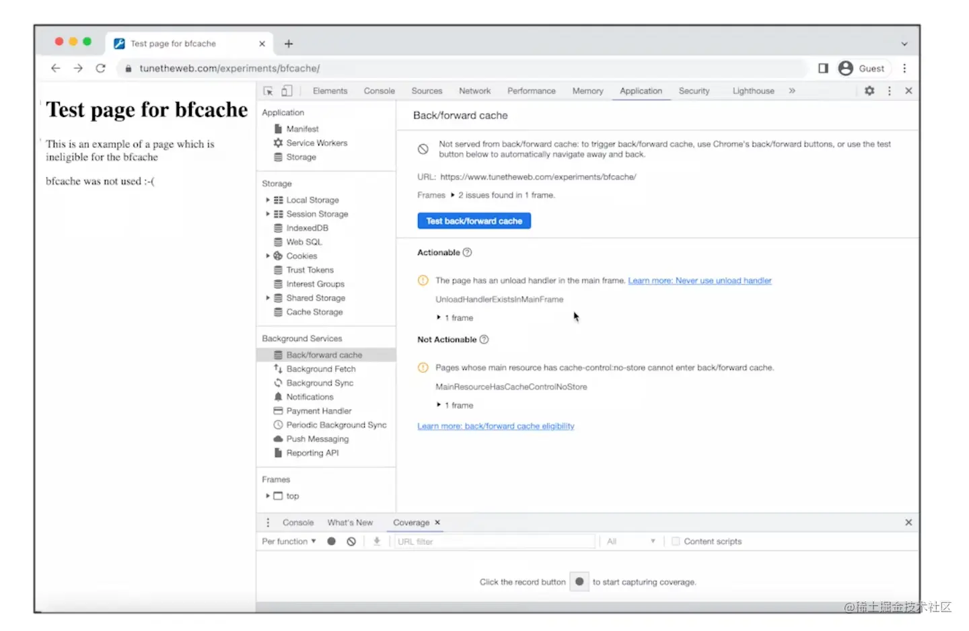Viewport: 969px width, 631px height.
Task: Select Background Sync item
Action: tap(320, 383)
